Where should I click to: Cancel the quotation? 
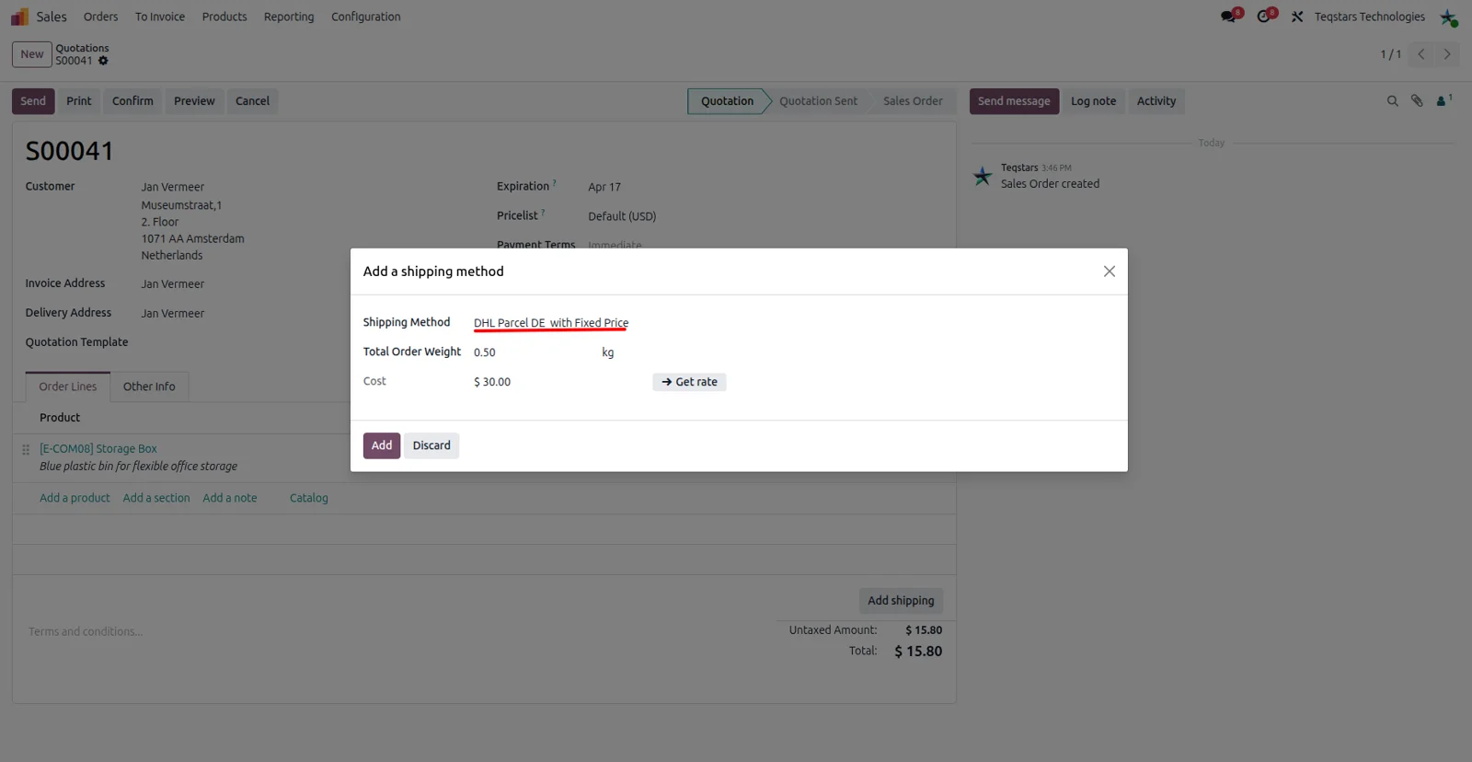(x=252, y=101)
